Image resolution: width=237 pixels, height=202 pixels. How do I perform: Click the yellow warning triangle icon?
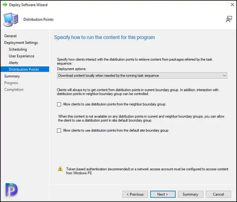coord(60,169)
